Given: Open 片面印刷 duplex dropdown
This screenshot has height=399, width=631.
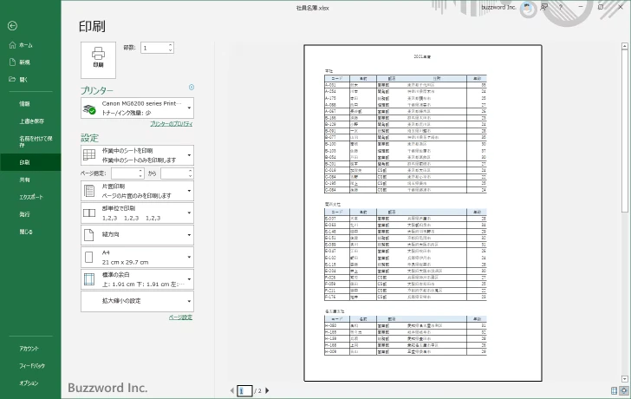Looking at the screenshot, I should coord(137,191).
